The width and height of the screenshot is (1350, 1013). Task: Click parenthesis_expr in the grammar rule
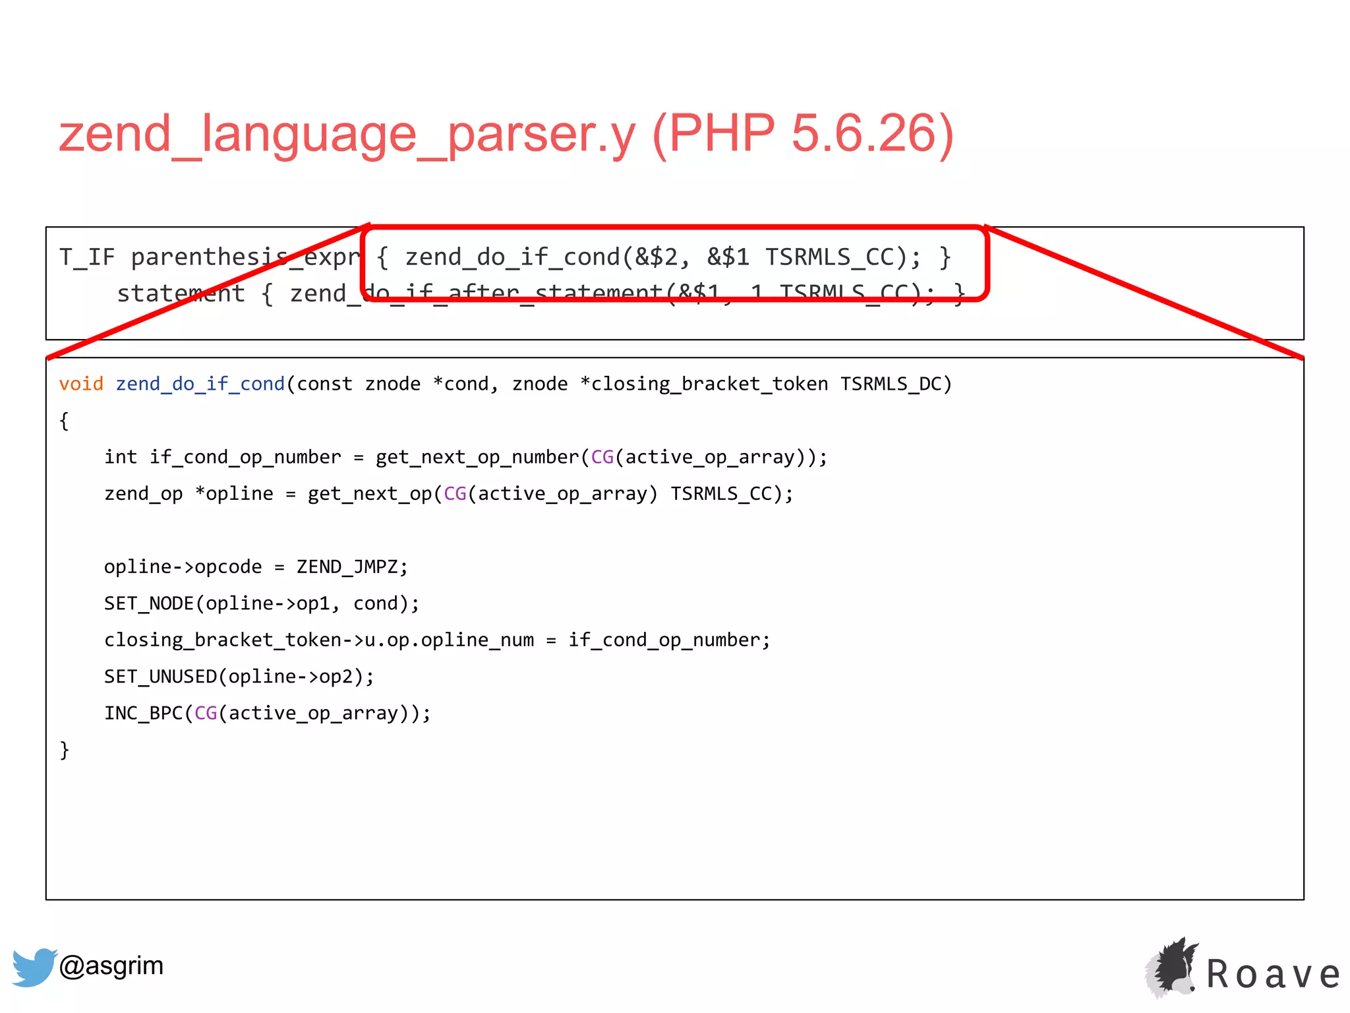click(245, 257)
